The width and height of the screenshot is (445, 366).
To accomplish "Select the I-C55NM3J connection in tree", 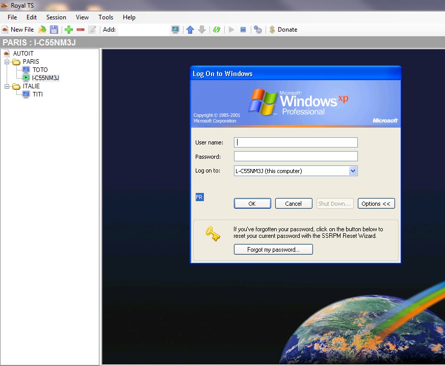I will 45,78.
